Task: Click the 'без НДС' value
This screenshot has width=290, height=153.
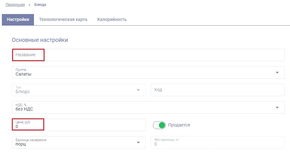Action: click(24, 109)
